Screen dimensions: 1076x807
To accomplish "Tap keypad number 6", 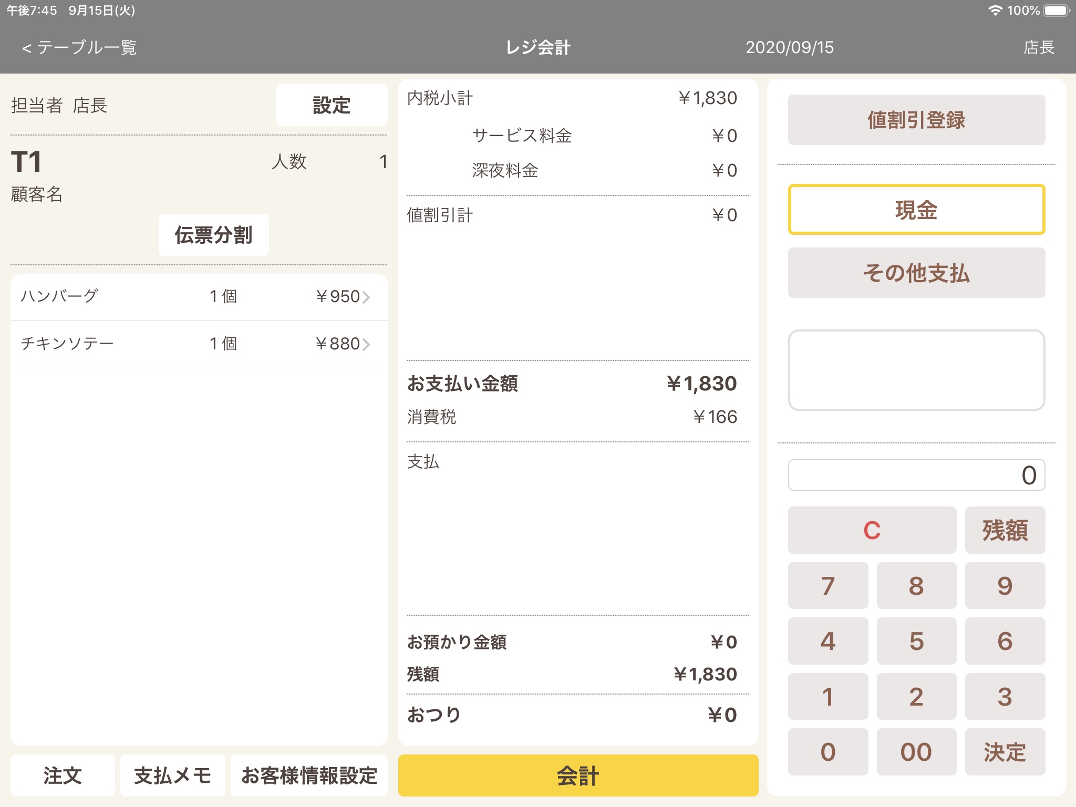I will [x=1005, y=641].
